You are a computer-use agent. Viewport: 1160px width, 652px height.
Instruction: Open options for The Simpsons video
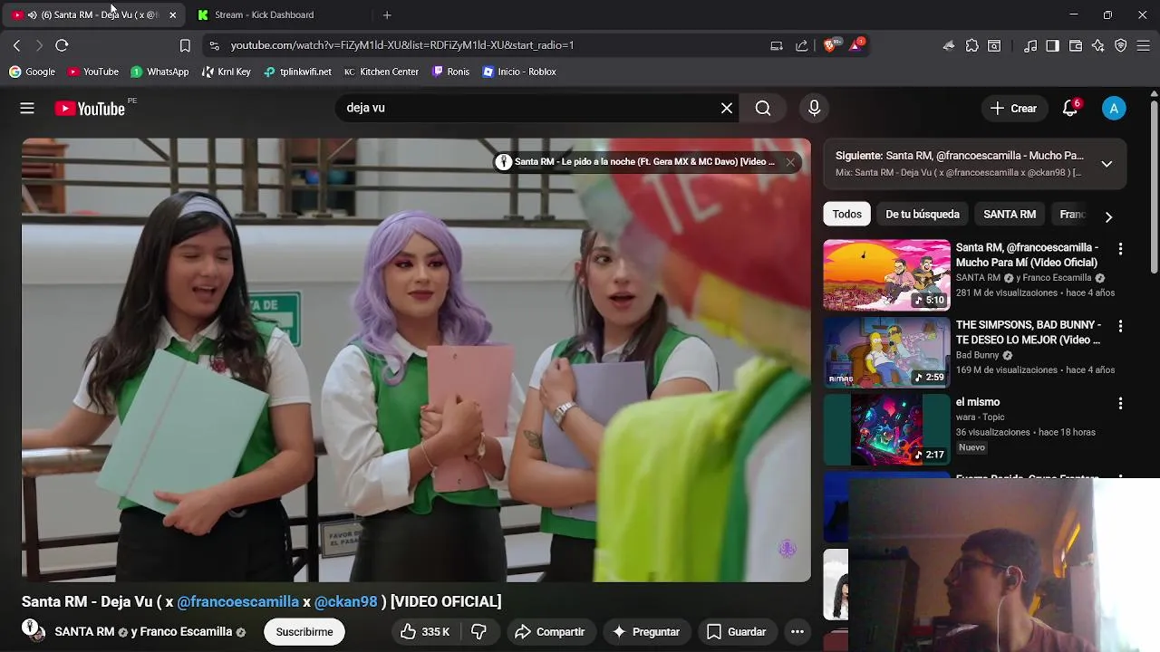pos(1120,326)
